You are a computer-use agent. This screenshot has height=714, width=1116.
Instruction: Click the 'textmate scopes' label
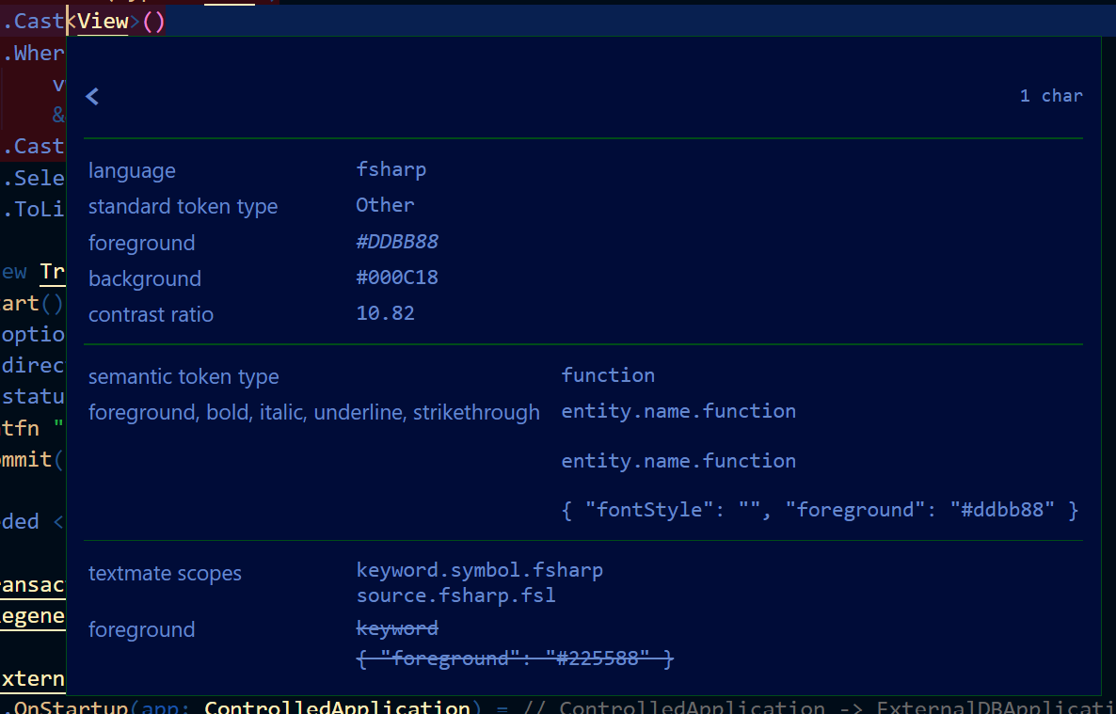tap(165, 573)
